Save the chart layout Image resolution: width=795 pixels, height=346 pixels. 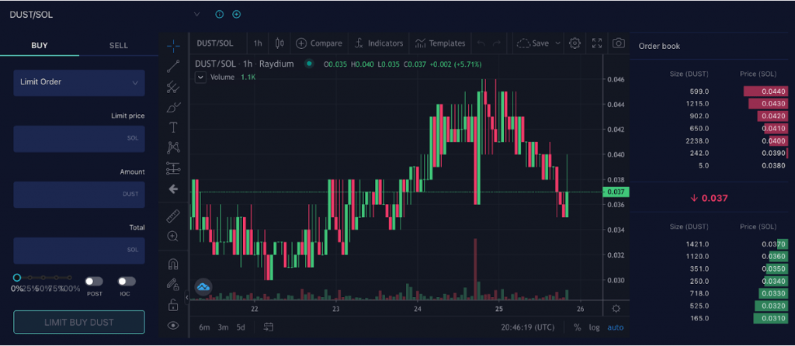(x=533, y=43)
